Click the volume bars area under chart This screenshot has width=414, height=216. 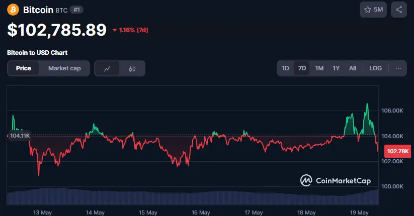193,196
